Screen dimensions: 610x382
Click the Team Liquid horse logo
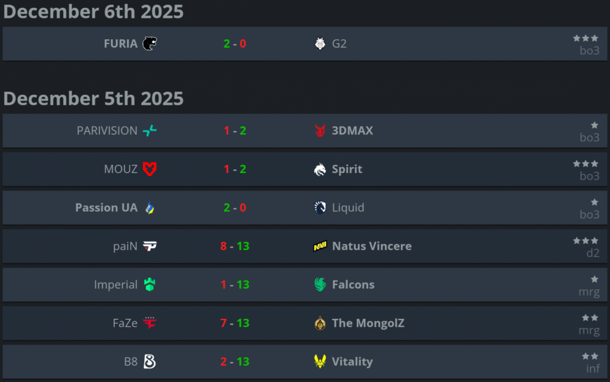tap(320, 208)
